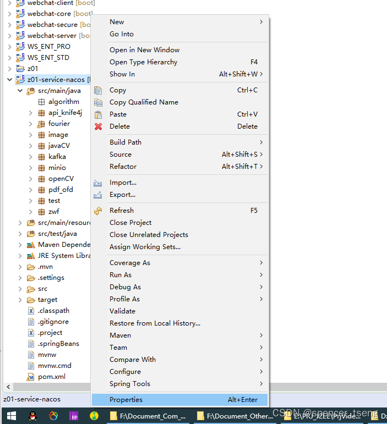Collapse the src/main/java folder
Viewport: 387px width, 424px height.
[x=20, y=91]
